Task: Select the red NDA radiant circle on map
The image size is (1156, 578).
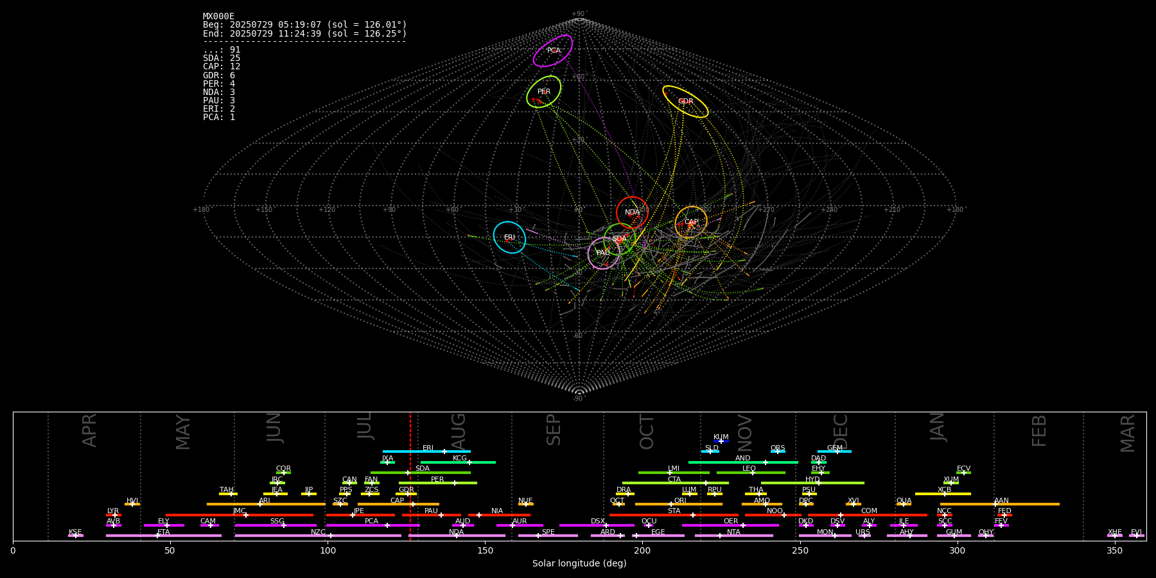Action: [632, 213]
